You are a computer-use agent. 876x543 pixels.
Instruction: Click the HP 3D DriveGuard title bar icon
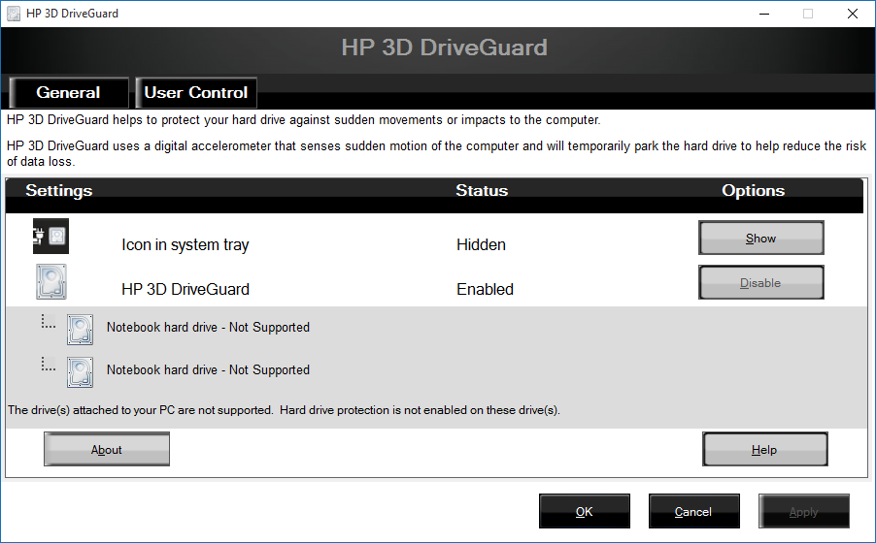coord(14,14)
